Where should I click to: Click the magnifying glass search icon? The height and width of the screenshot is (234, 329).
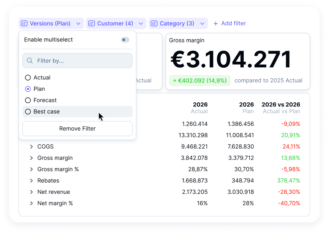point(29,61)
